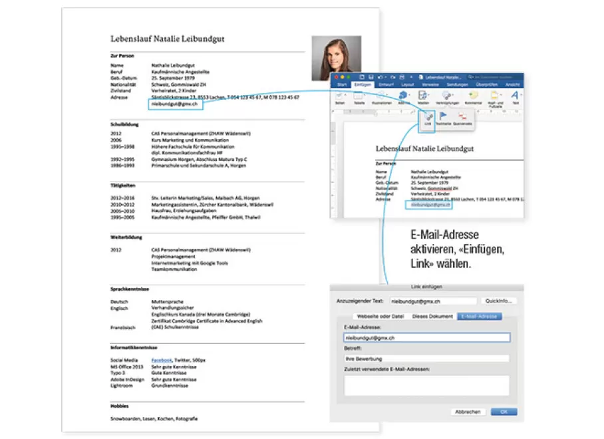
Task: Click the Link icon in the Verknüpfungen popup
Action: point(428,118)
